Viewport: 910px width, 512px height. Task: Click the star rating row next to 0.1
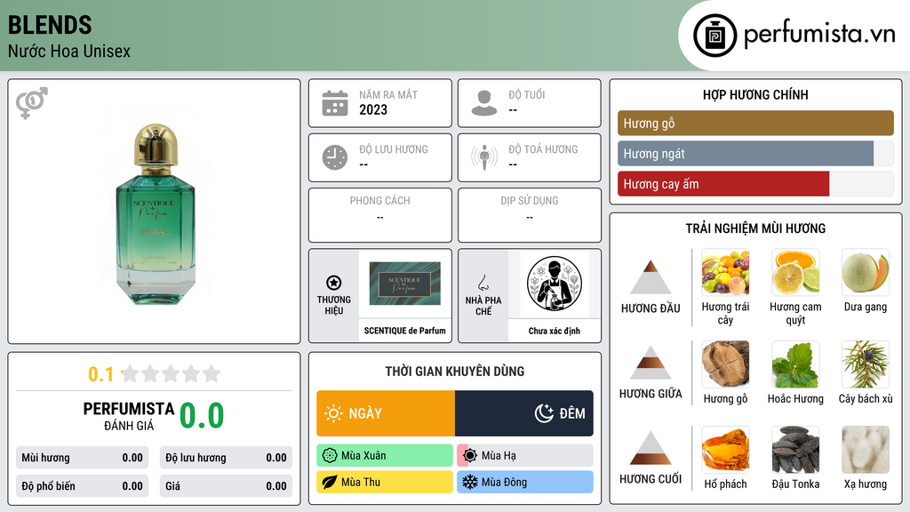point(171,374)
